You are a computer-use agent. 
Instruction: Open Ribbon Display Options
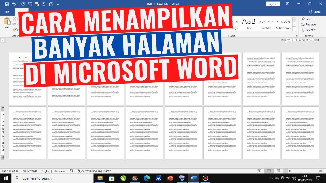click(288, 4)
